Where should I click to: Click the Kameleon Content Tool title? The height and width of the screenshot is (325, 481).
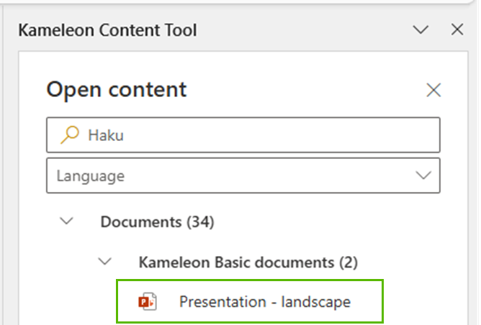(107, 30)
